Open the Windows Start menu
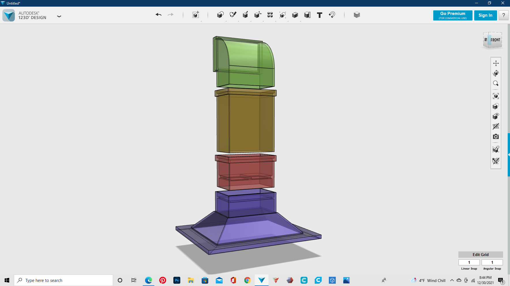The width and height of the screenshot is (510, 286). [x=7, y=280]
